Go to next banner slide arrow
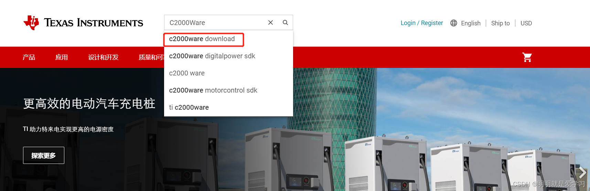The image size is (590, 191). pyautogui.click(x=582, y=172)
